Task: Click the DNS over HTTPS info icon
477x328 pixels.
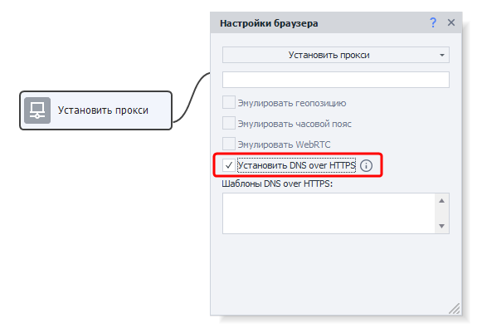Action: click(x=366, y=166)
